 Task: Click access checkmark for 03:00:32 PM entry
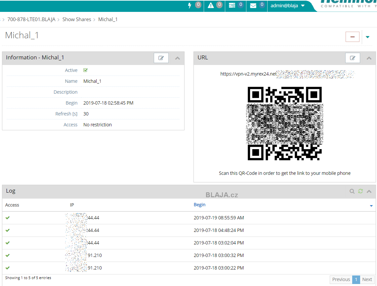(x=8, y=255)
